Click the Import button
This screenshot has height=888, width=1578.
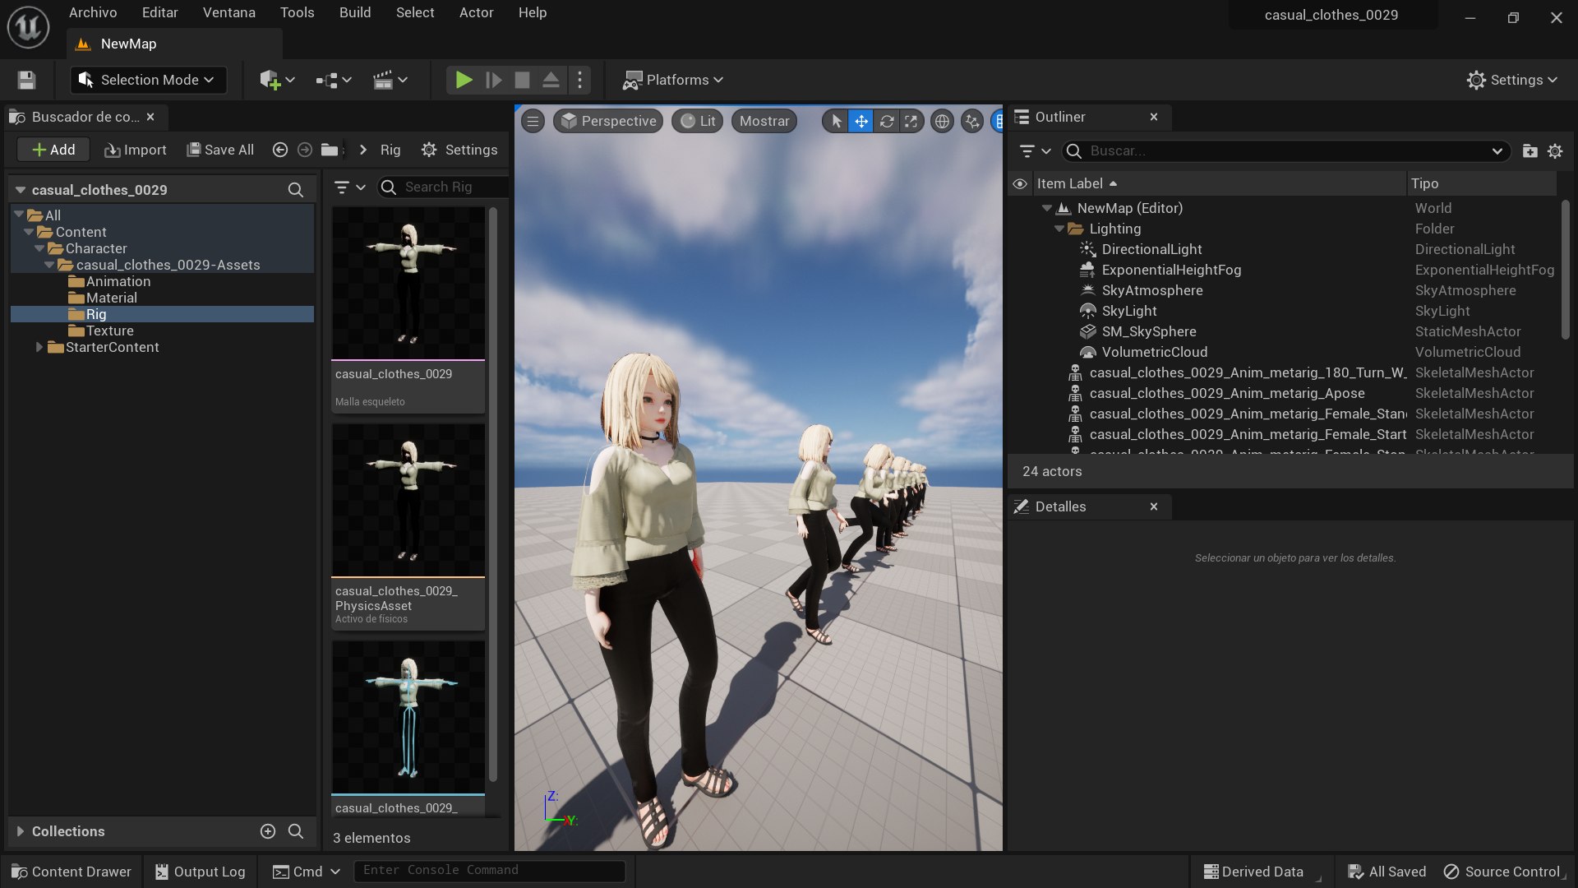(x=136, y=150)
